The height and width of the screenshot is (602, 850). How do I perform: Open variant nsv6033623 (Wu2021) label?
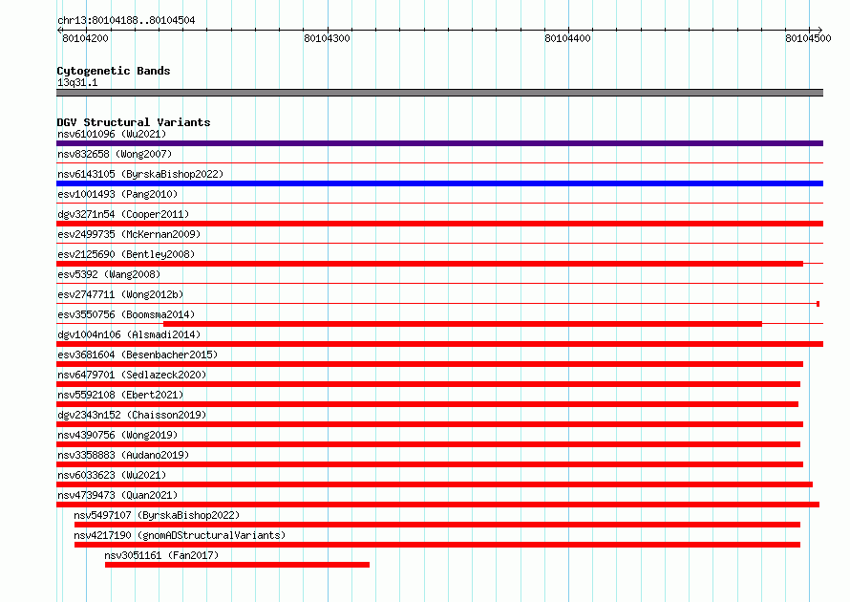pyautogui.click(x=112, y=475)
